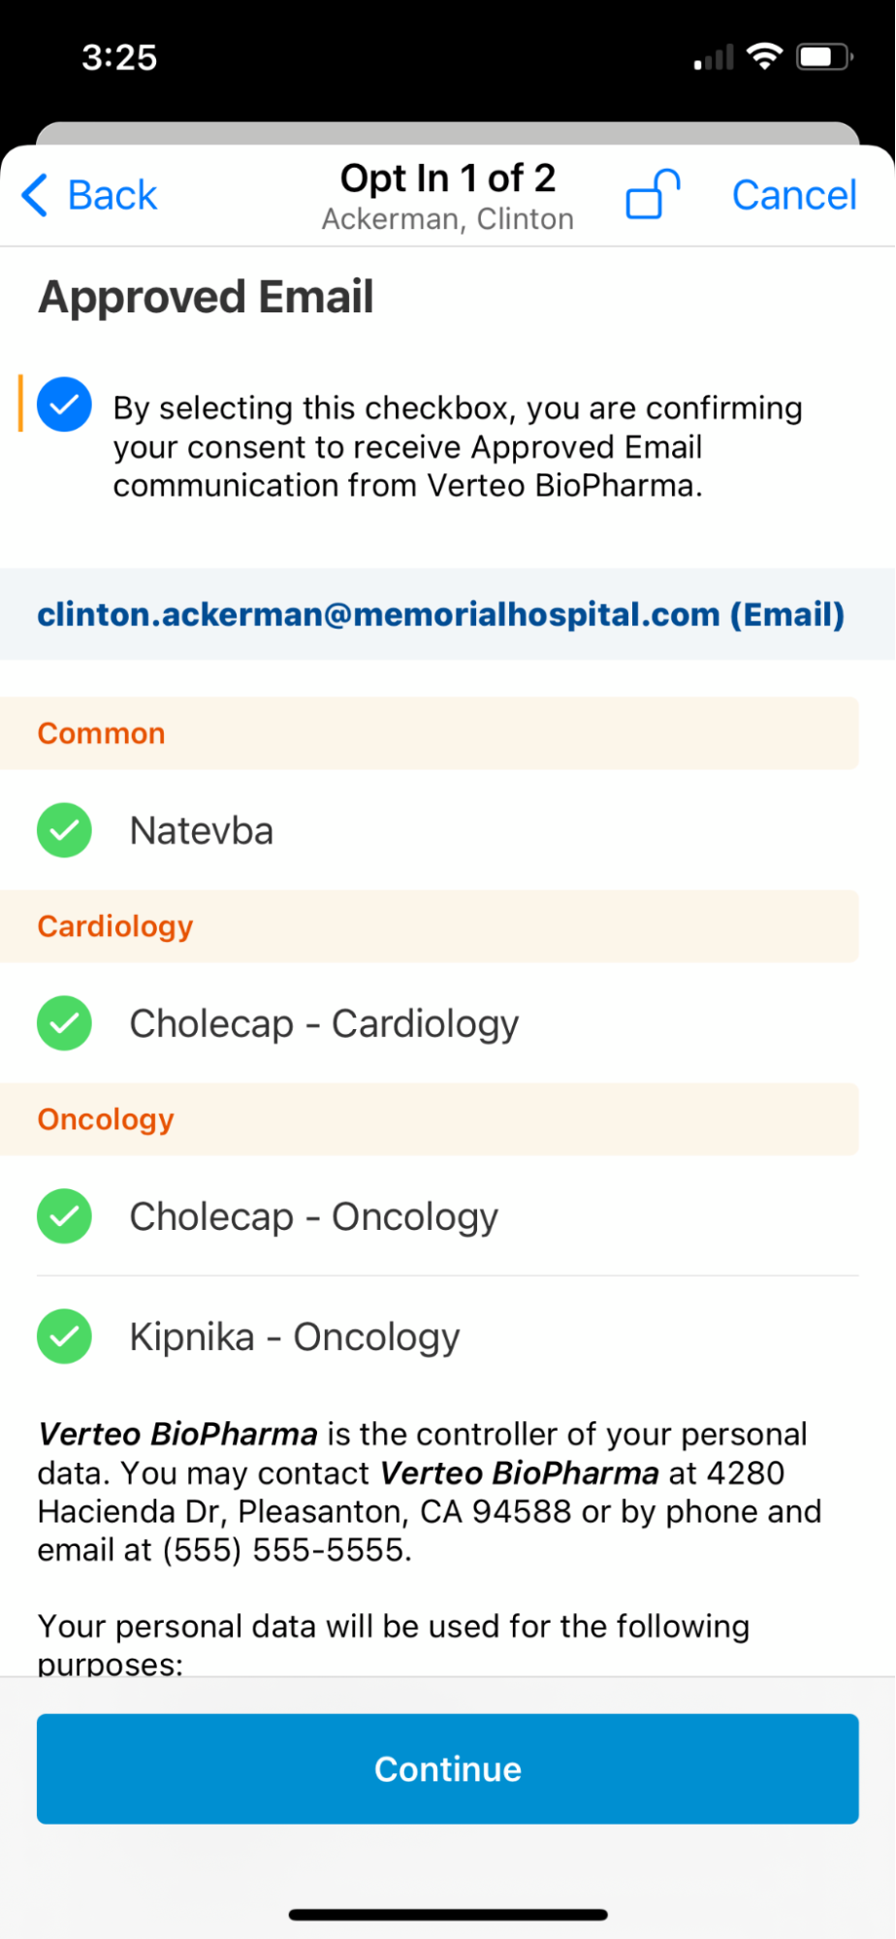Tap the Back text link
The image size is (896, 1939).
tap(112, 195)
